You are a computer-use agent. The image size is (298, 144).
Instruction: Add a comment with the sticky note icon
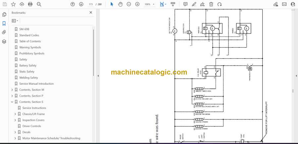click(185, 4)
